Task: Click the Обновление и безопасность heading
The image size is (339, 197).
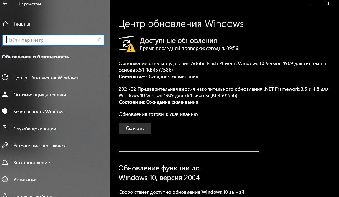Action: (x=36, y=57)
